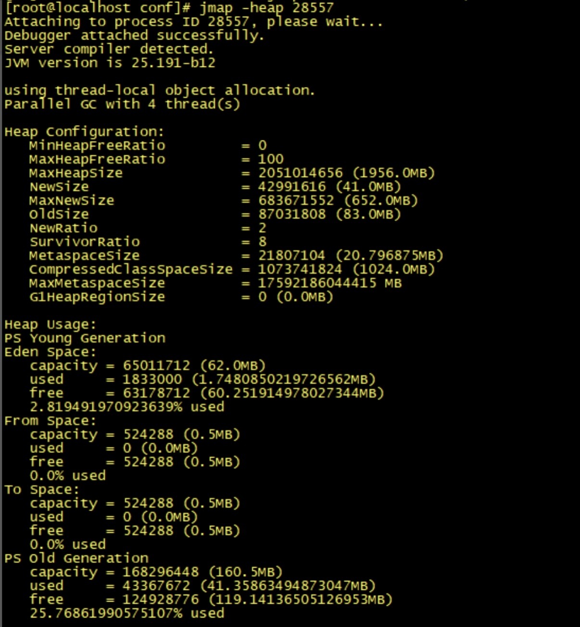The width and height of the screenshot is (580, 627).
Task: Click the Eden Space capacity value 65011712
Action: pyautogui.click(x=156, y=366)
